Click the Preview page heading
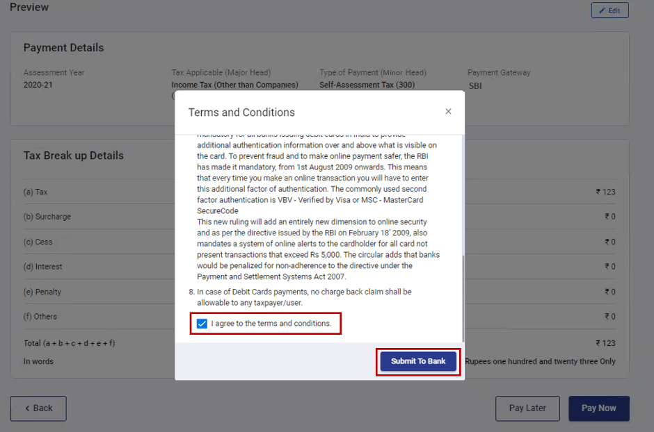 point(29,8)
